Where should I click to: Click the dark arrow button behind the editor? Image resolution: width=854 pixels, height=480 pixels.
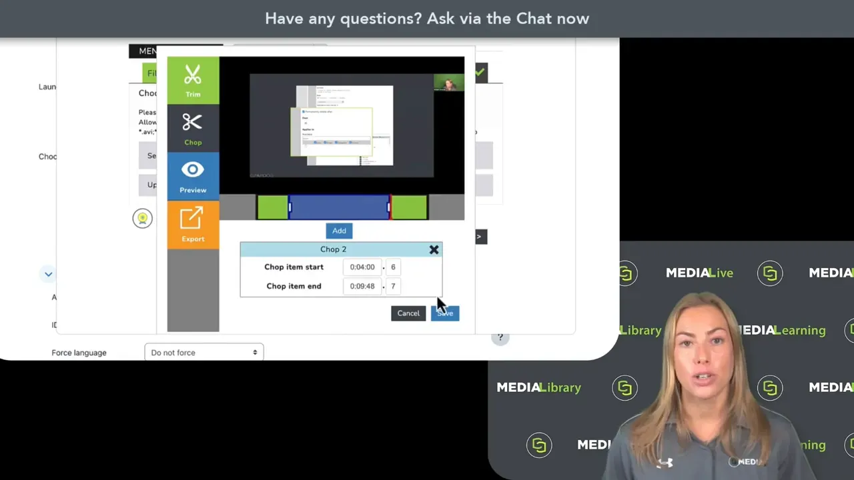[x=480, y=237]
